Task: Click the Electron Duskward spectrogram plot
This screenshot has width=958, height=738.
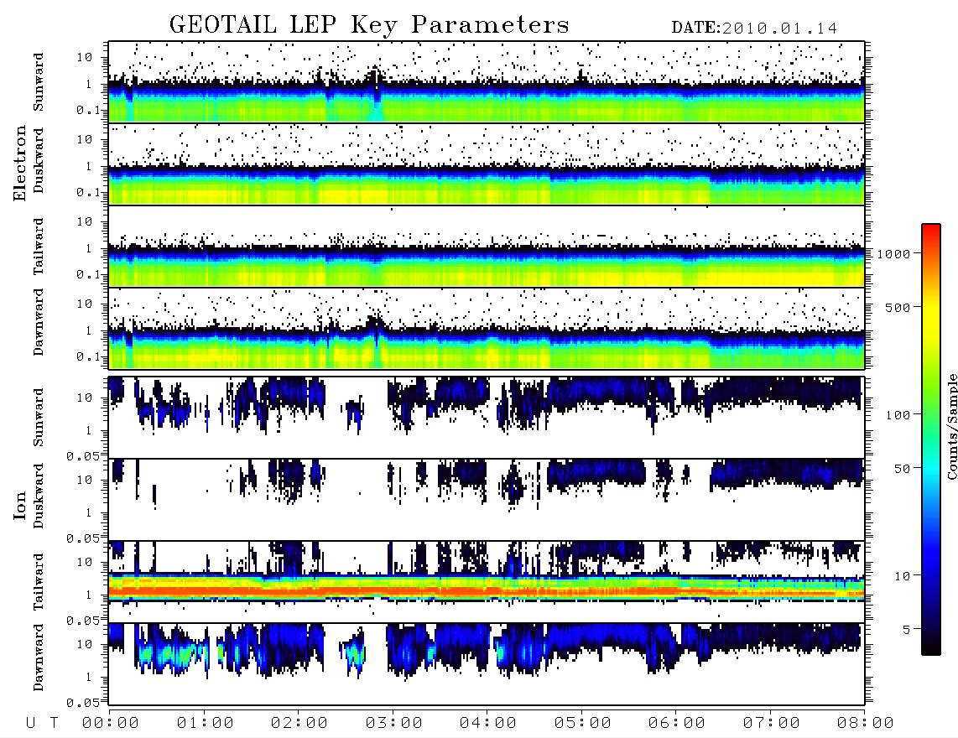Action: (x=487, y=164)
